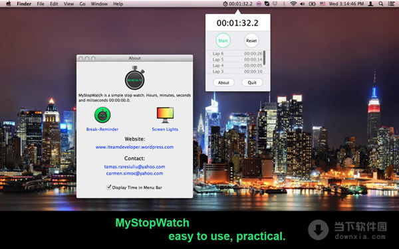This screenshot has height=249, width=399.
Task: Click the clock showing Wed 3:14:46 PM
Action: (x=346, y=4)
